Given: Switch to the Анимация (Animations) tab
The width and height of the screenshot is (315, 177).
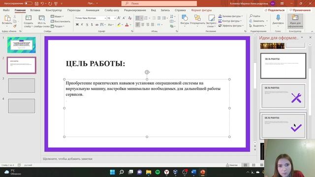Looking at the screenshot, I should click(x=93, y=10).
